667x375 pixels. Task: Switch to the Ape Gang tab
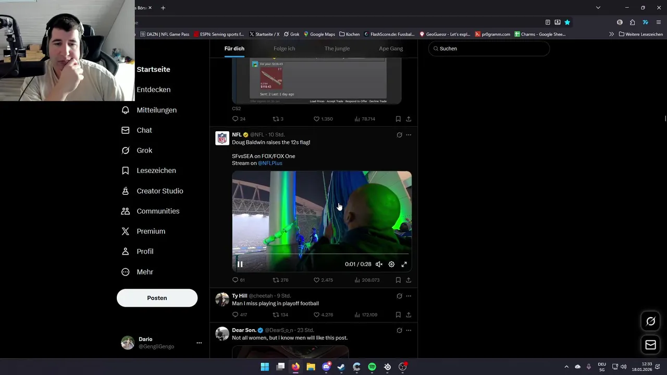click(391, 48)
